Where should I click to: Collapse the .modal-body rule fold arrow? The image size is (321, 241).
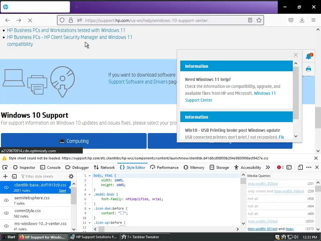[90, 195]
